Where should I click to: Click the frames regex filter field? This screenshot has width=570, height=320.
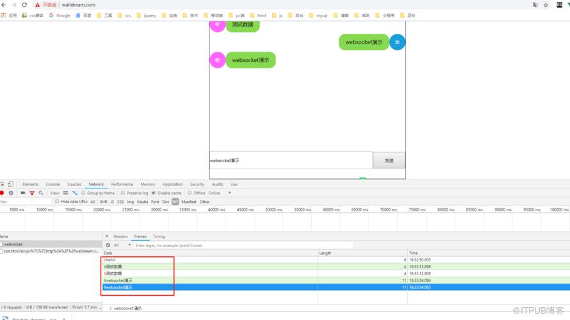[243, 245]
